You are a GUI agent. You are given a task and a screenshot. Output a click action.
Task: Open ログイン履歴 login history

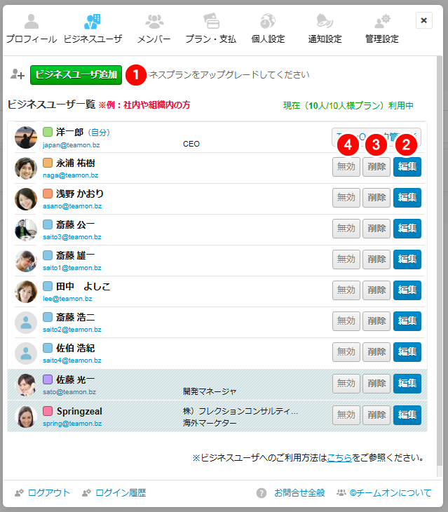(x=120, y=493)
